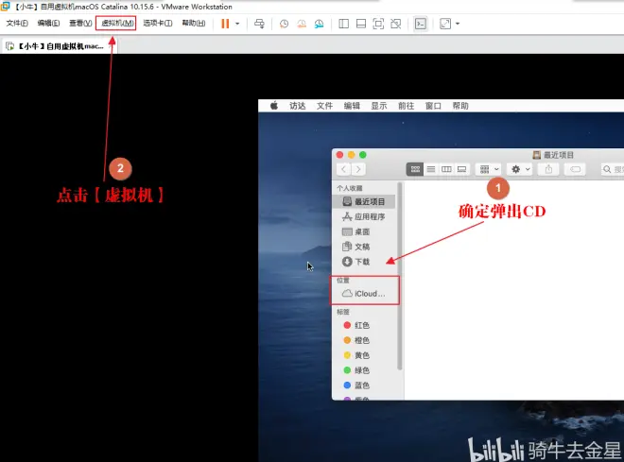Open the 帮助(H) menu in VMware

point(194,24)
